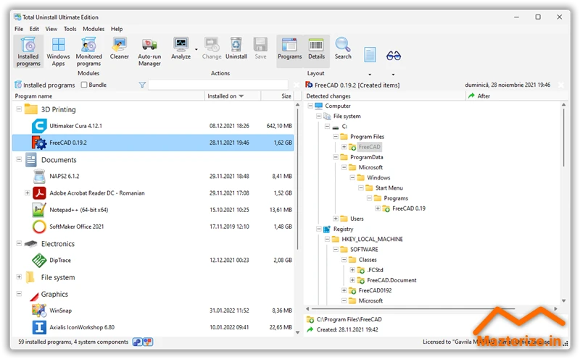
Task: Sort by Size column
Action: coord(278,96)
